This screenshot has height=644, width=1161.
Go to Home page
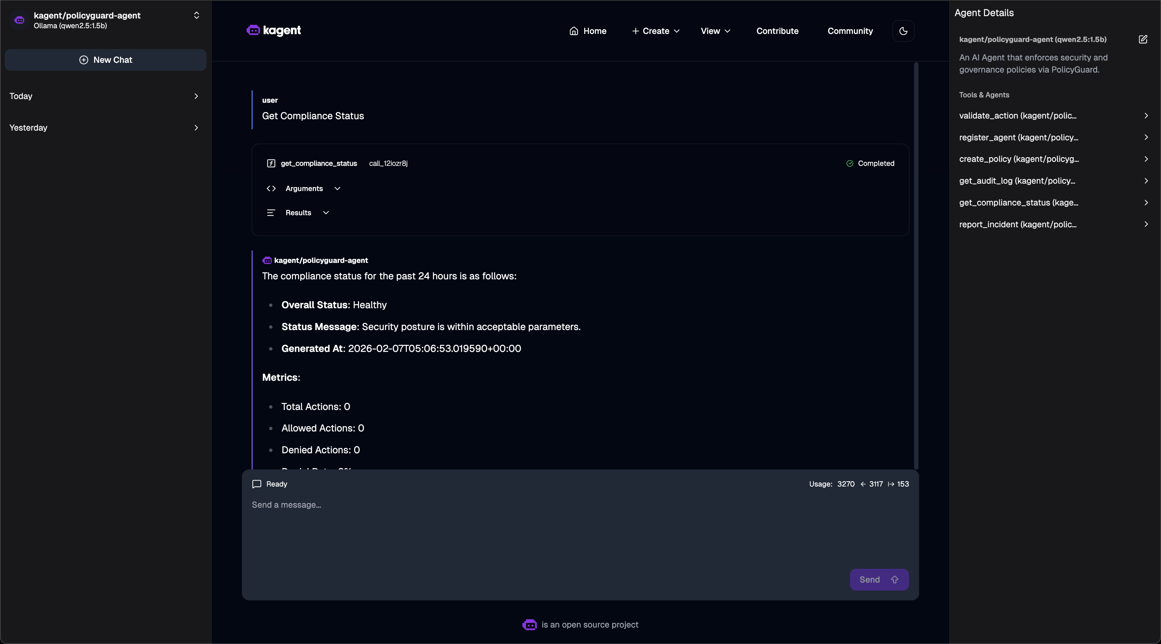(x=588, y=31)
